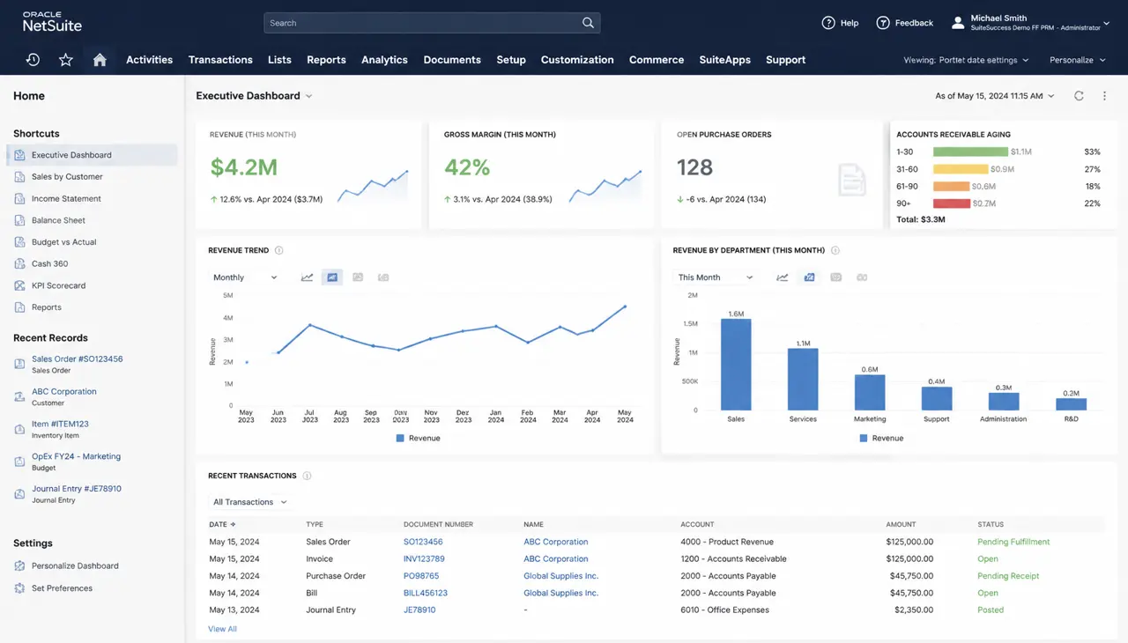Open the Monthly period dropdown
The image size is (1128, 643).
pos(245,277)
